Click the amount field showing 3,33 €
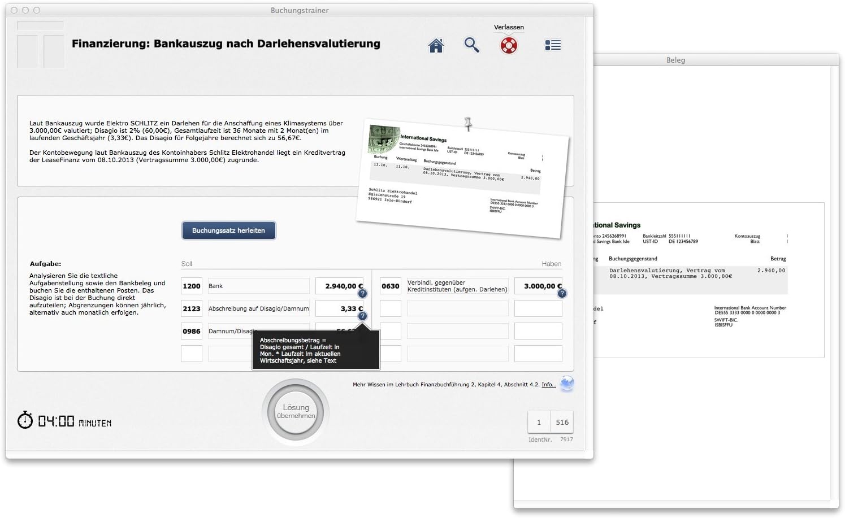845x518 pixels. coord(340,308)
